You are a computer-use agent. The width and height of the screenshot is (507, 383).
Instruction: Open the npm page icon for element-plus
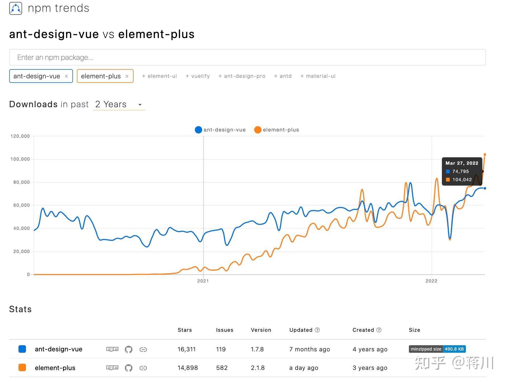[x=112, y=368]
